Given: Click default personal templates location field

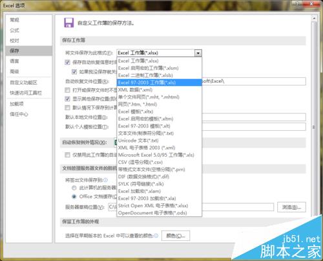Looking at the screenshot, I should [254, 127].
